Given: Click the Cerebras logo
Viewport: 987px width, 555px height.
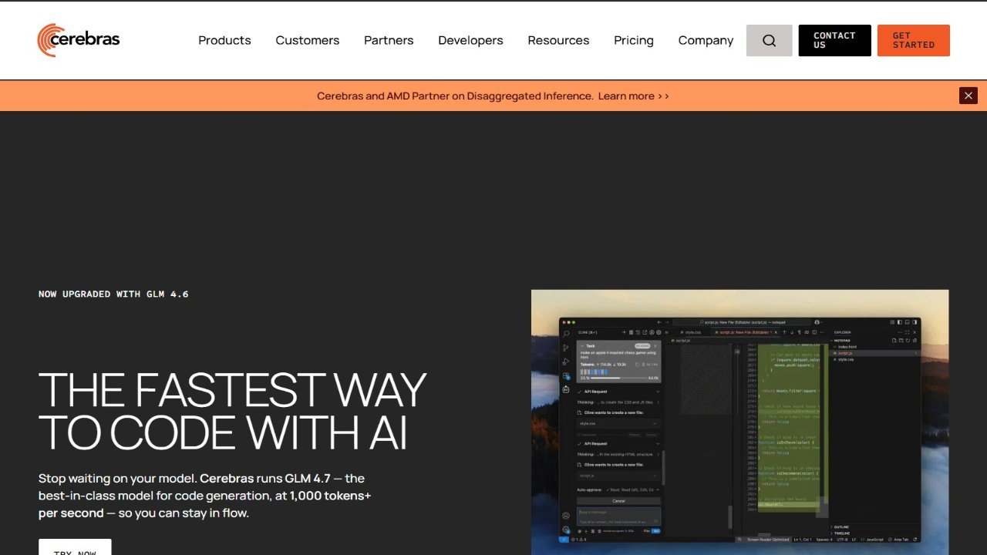Looking at the screenshot, I should click(79, 40).
